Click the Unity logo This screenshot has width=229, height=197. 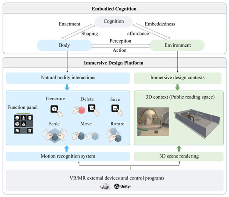pos(122,187)
